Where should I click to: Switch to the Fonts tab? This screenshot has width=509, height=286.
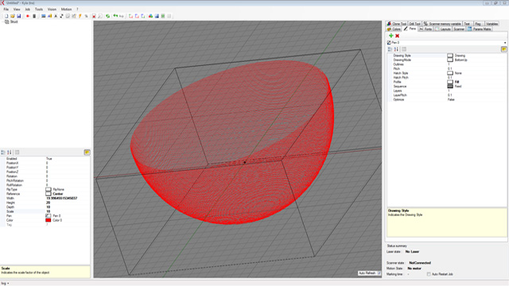(x=425, y=29)
